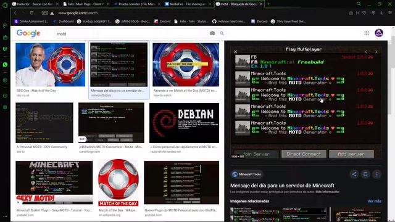The image size is (395, 222).
Task: Open the "Mensaje del día para un servidor de Minecraft" title
Action: [282, 186]
